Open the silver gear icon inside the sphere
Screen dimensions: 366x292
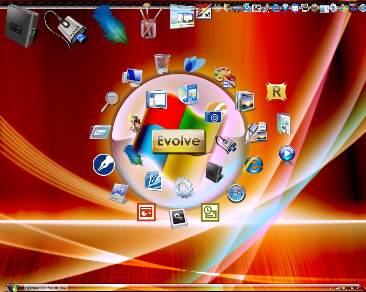[183, 187]
